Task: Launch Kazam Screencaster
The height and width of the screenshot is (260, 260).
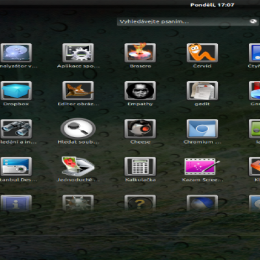Action: pyautogui.click(x=202, y=166)
